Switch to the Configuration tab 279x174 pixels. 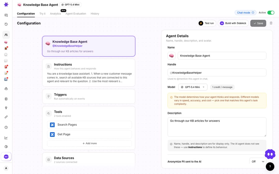coord(26,14)
